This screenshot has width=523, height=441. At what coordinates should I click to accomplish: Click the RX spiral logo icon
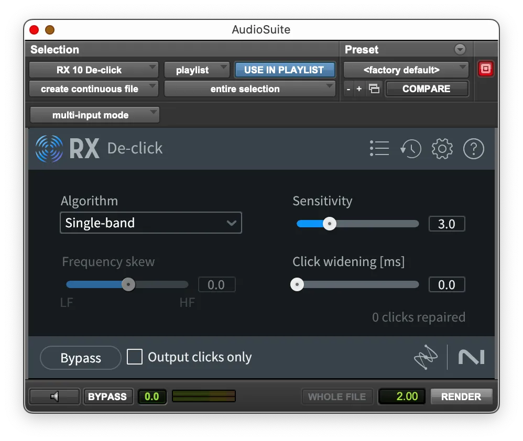[49, 148]
